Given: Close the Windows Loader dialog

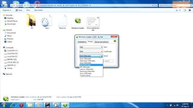Looking at the screenshot, I should (x=114, y=36).
